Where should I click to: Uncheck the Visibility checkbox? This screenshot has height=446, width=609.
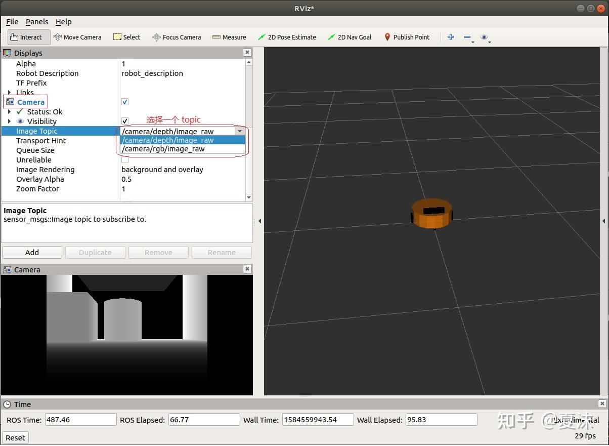click(x=125, y=121)
